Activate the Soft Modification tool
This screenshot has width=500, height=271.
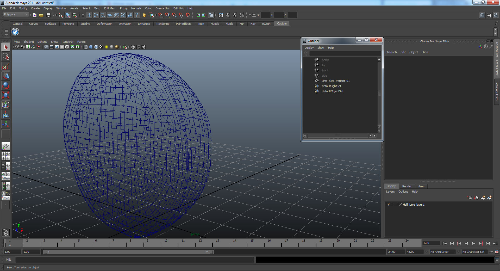[x=6, y=114]
